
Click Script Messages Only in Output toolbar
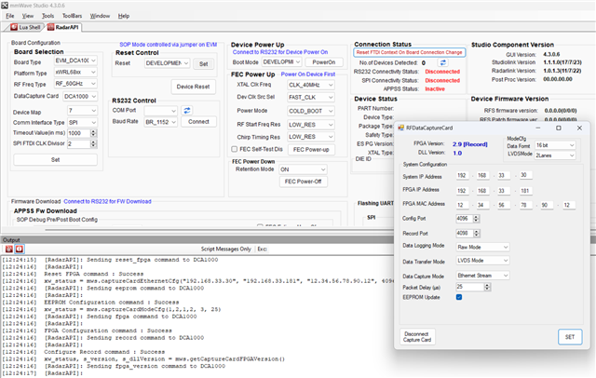click(225, 250)
